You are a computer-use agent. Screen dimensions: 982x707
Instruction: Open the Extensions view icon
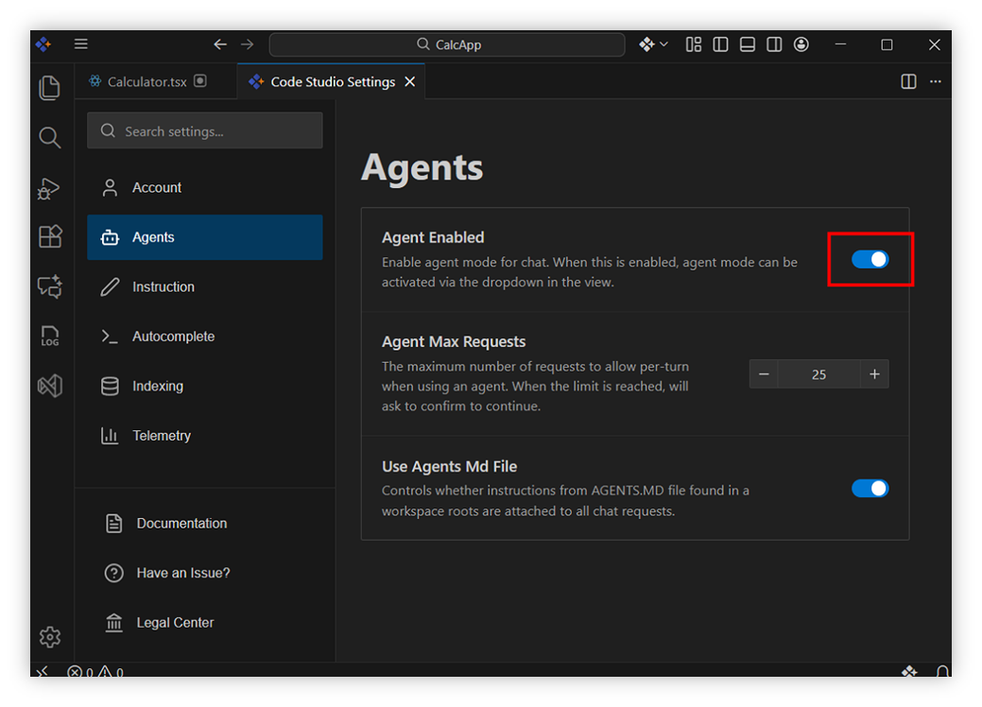(49, 236)
